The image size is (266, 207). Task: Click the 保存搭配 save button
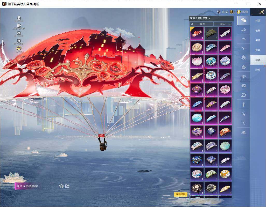[181, 194]
